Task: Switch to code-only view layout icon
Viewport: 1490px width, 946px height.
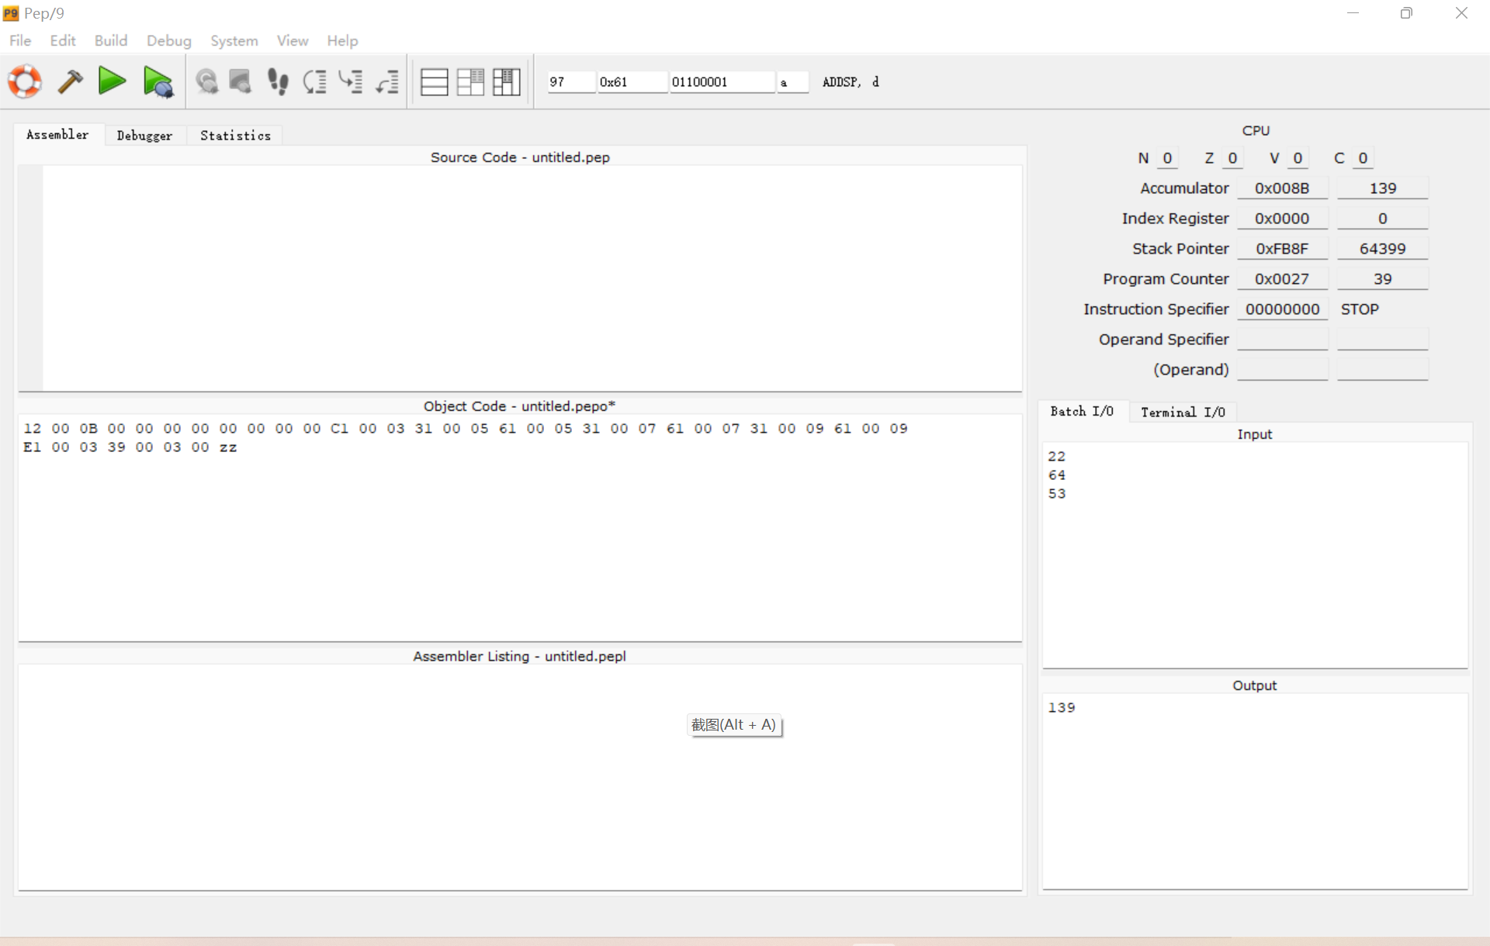Action: tap(434, 81)
